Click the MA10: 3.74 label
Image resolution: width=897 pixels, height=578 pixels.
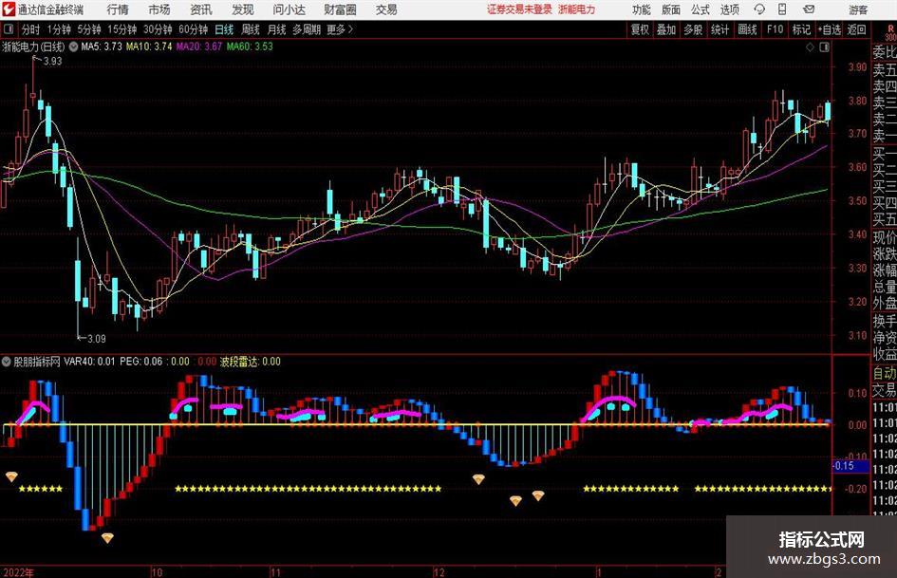(x=149, y=47)
